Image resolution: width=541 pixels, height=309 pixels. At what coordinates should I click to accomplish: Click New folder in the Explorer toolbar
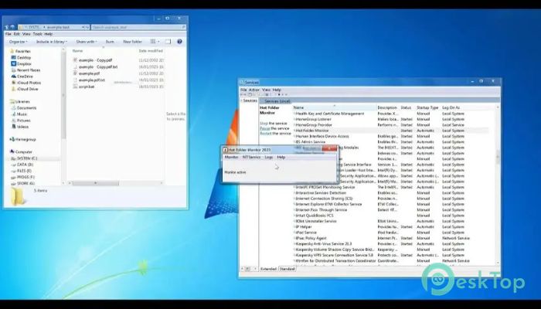click(132, 42)
